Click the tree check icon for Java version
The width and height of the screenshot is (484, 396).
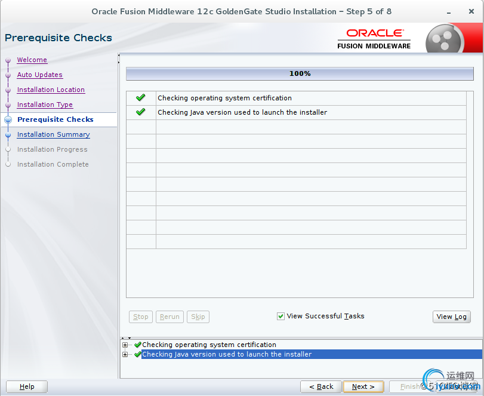[138, 354]
